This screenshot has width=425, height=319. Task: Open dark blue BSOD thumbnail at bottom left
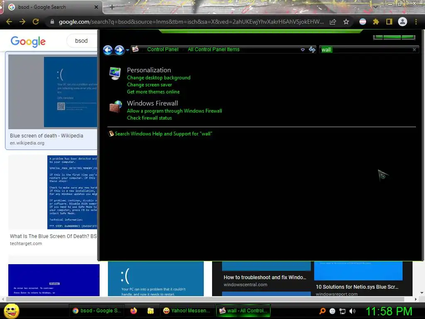[x=54, y=280]
